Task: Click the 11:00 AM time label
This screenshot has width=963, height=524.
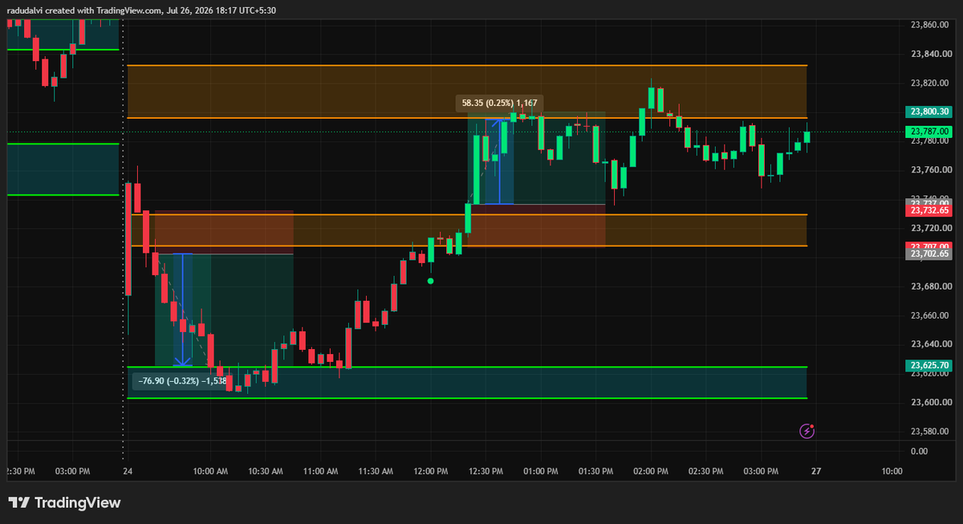Action: pyautogui.click(x=319, y=471)
